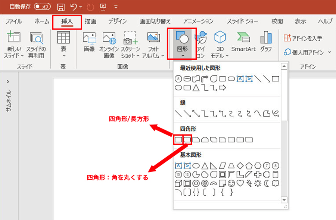Click the Save icon in the title bar
The image size is (336, 220).
pyautogui.click(x=61, y=7)
